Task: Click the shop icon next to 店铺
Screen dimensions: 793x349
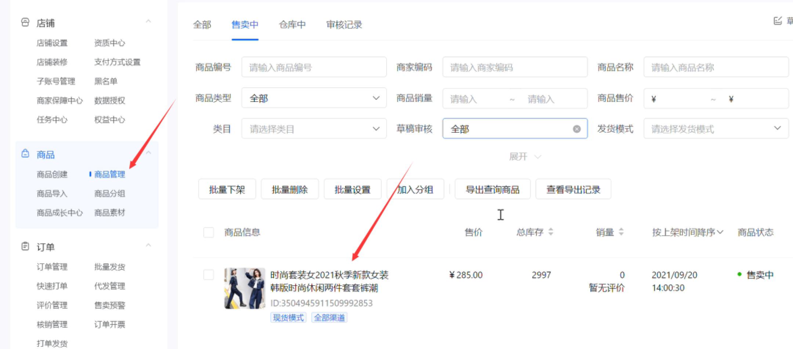Action: (25, 22)
